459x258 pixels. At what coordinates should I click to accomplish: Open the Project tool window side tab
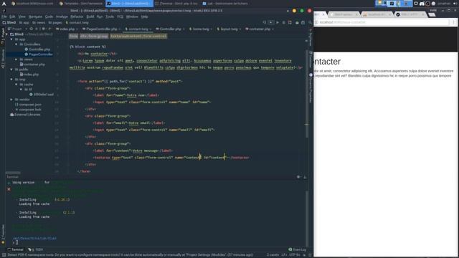3,37
